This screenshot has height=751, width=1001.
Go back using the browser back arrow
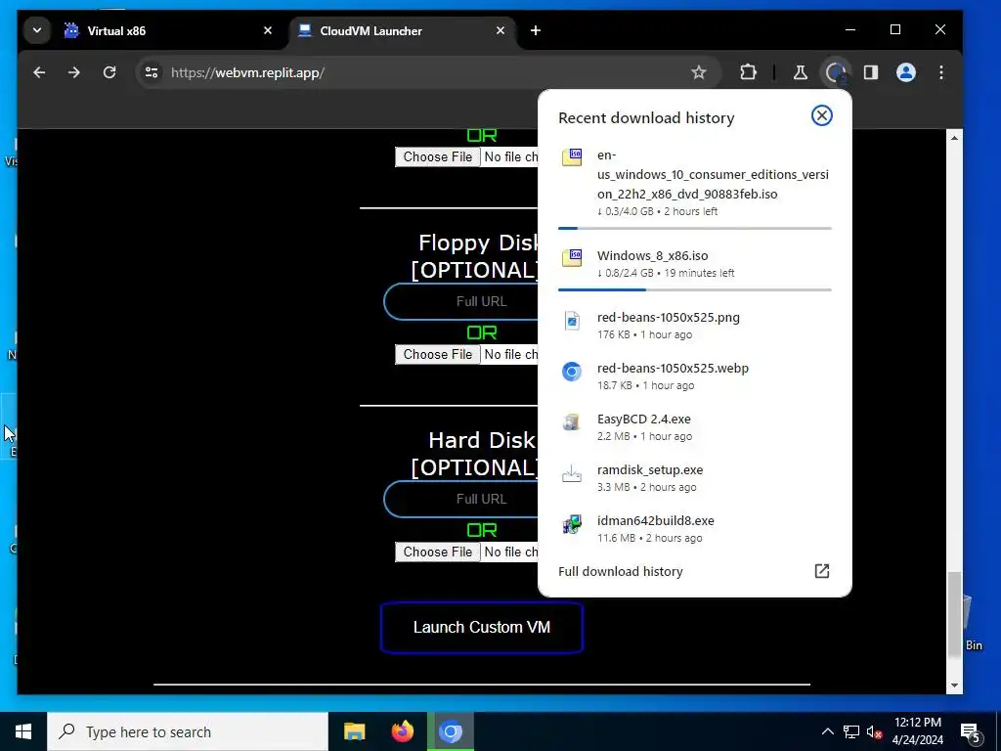39,72
